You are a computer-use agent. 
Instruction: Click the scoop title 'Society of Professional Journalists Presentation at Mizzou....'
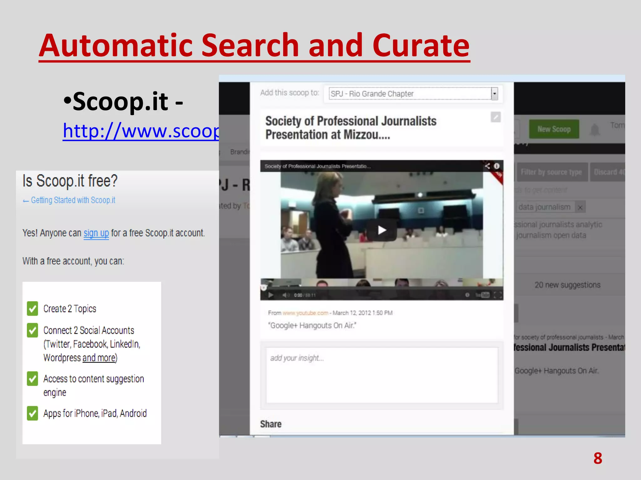click(x=351, y=128)
